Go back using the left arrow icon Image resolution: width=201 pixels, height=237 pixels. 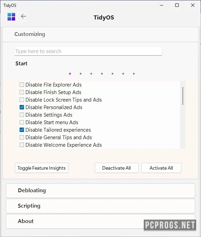(x=23, y=16)
